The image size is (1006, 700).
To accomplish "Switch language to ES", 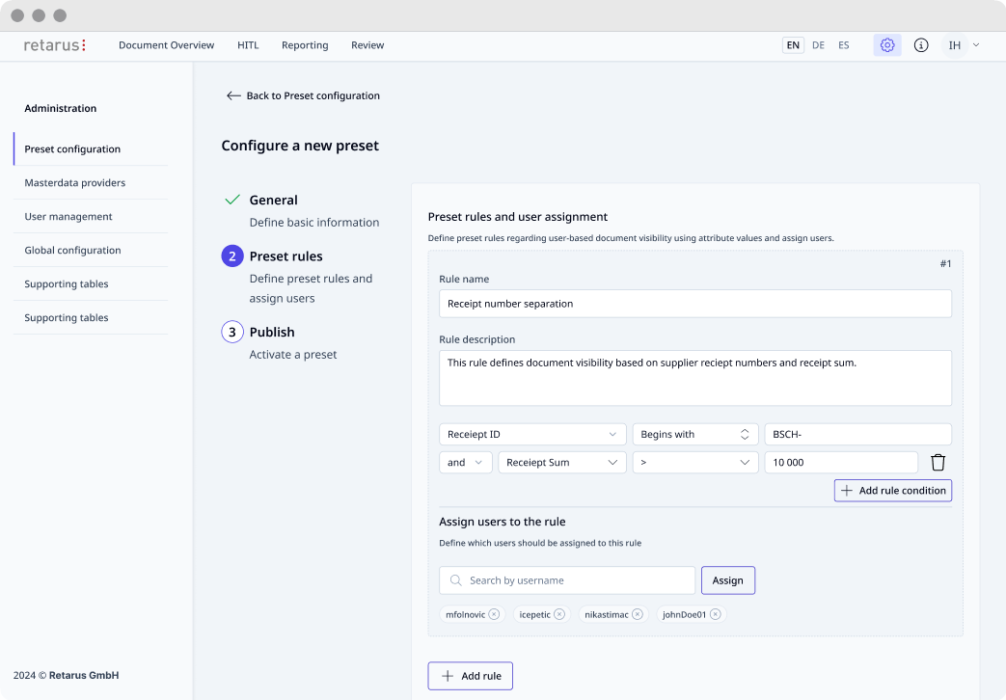I will click(x=844, y=45).
